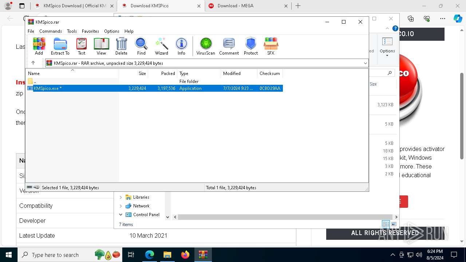This screenshot has height=262, width=466.
Task: Open the View toolbar tool
Action: click(101, 46)
